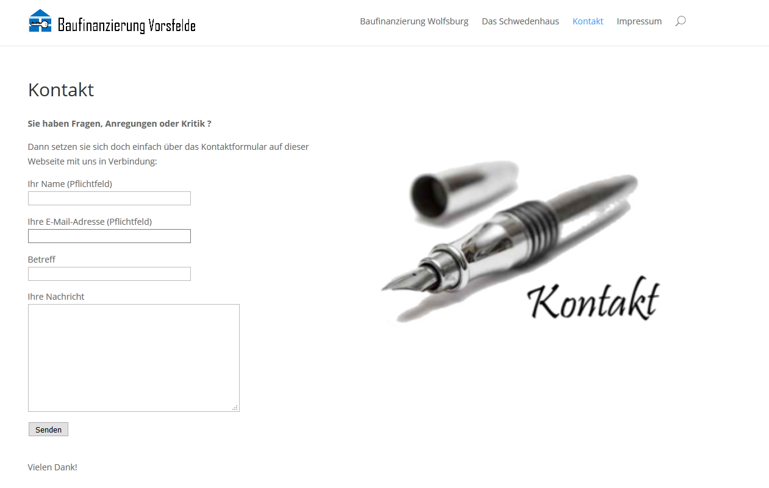Go to Das Schwedenhaus page
This screenshot has width=769, height=488.
[520, 21]
